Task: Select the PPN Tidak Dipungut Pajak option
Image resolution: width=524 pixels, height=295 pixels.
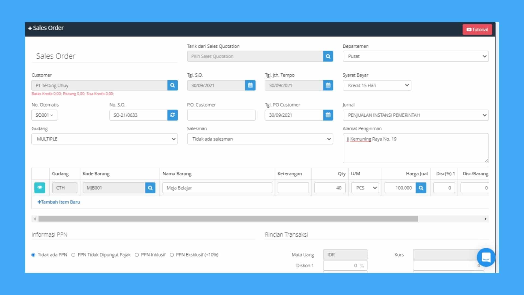Action: tap(73, 255)
